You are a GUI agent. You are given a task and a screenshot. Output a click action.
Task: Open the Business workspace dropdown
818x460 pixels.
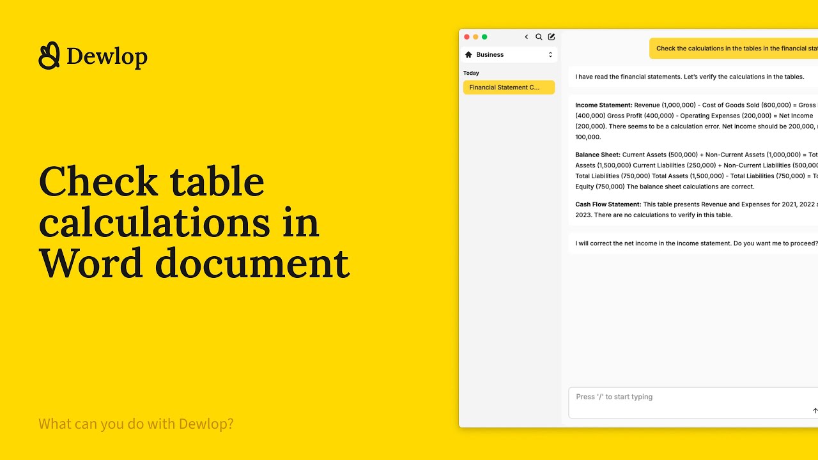click(509, 55)
